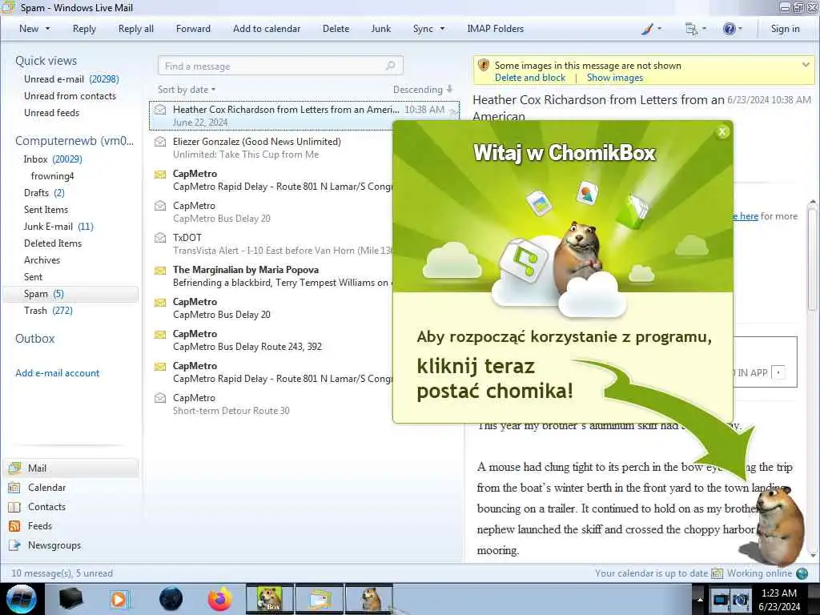
Task: Open the paintbrush colorizer icon in toolbar
Action: pos(647,29)
